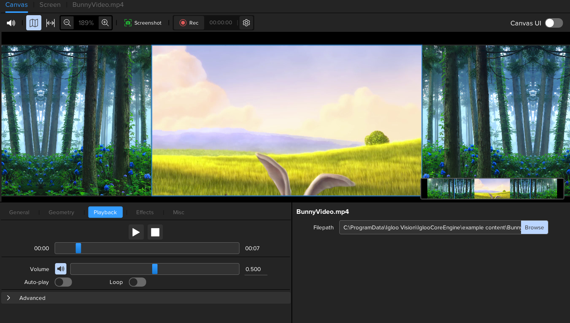Open the recording settings gear
This screenshot has width=570, height=323.
point(246,23)
